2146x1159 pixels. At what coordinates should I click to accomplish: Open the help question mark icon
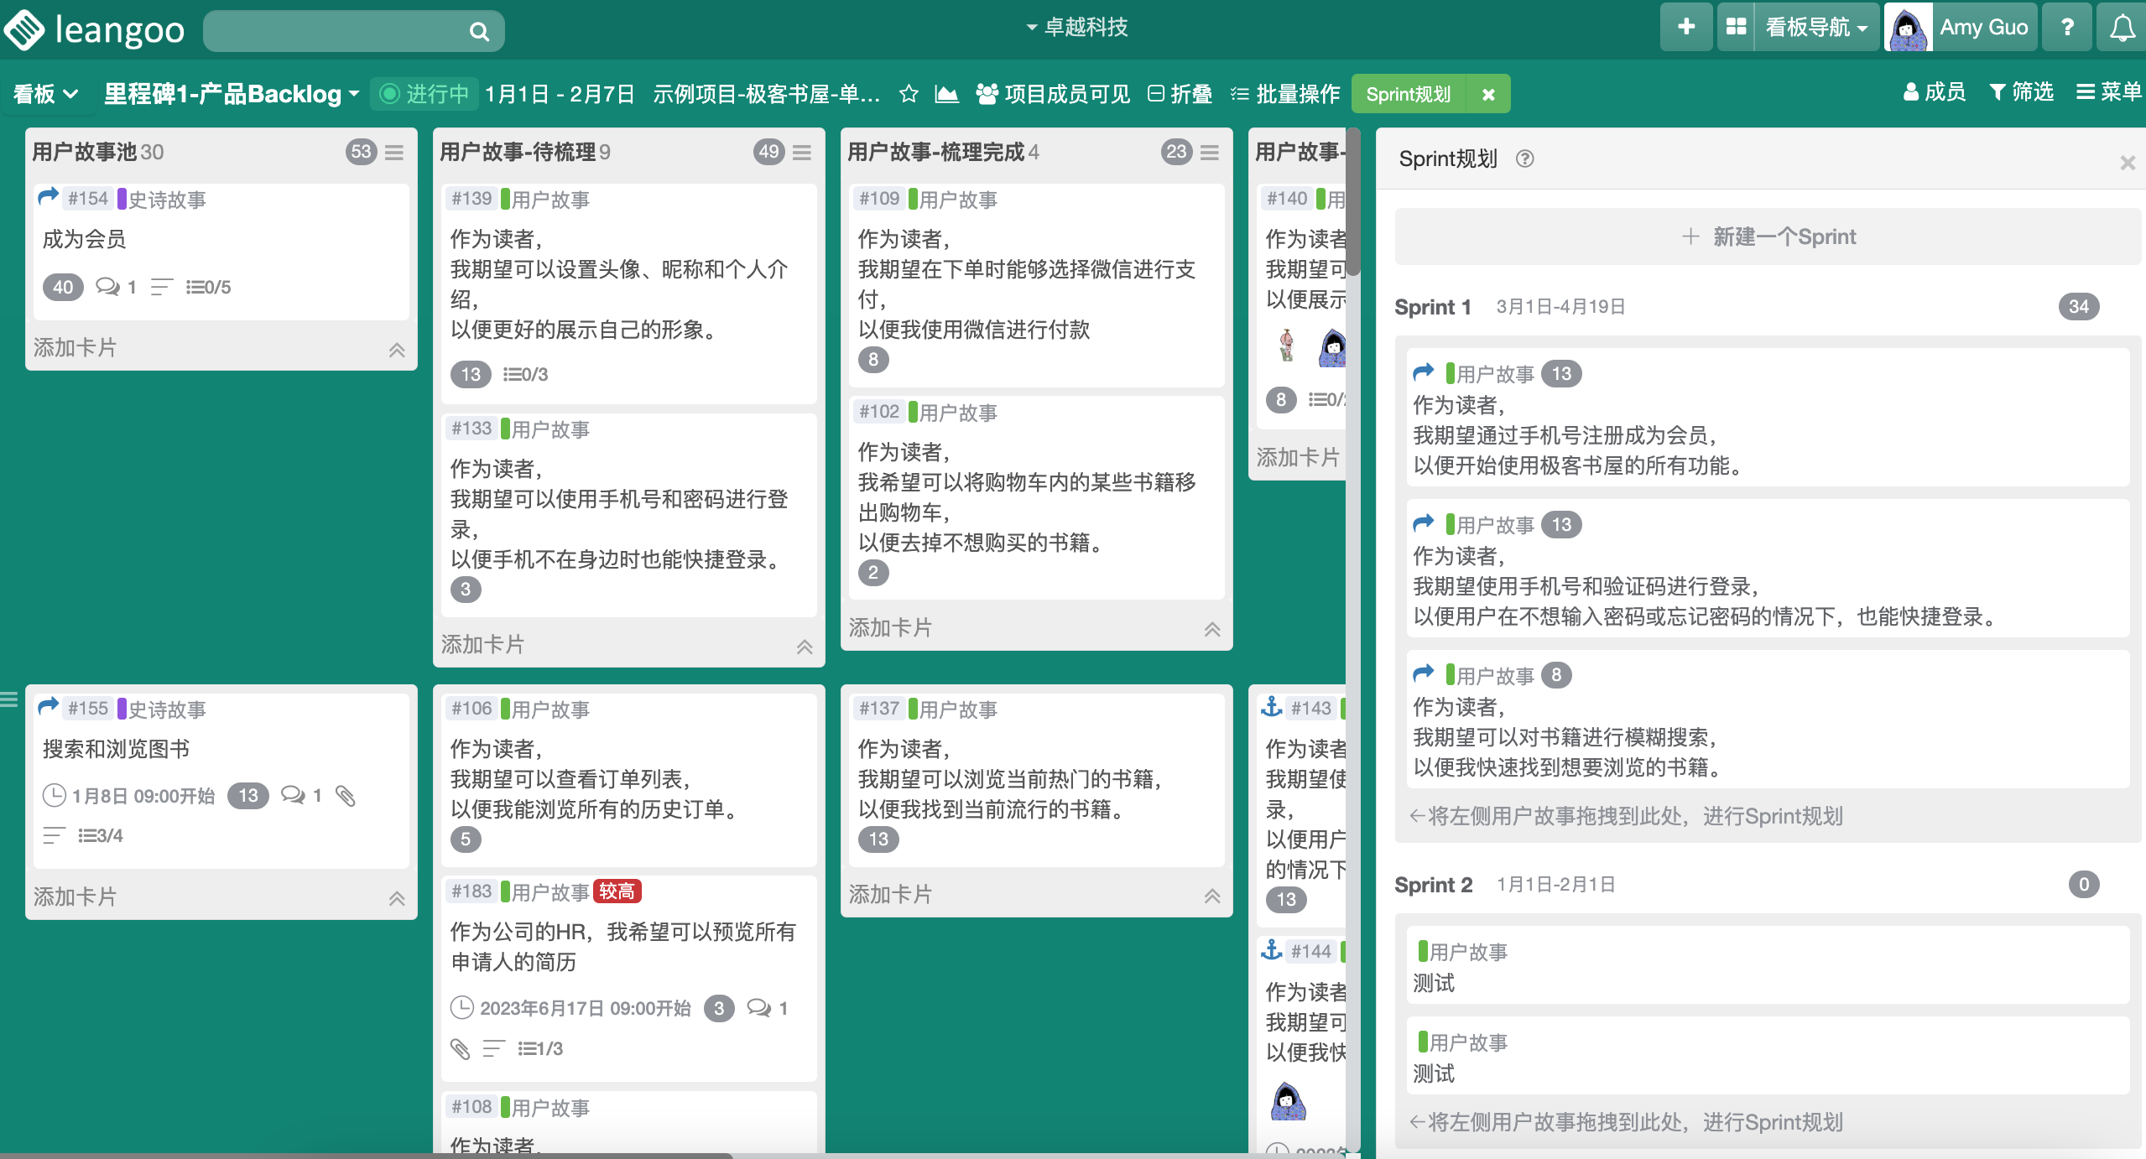tap(2067, 28)
